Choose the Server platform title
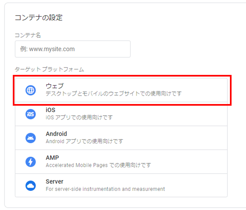The image size is (246, 210). pos(54,181)
